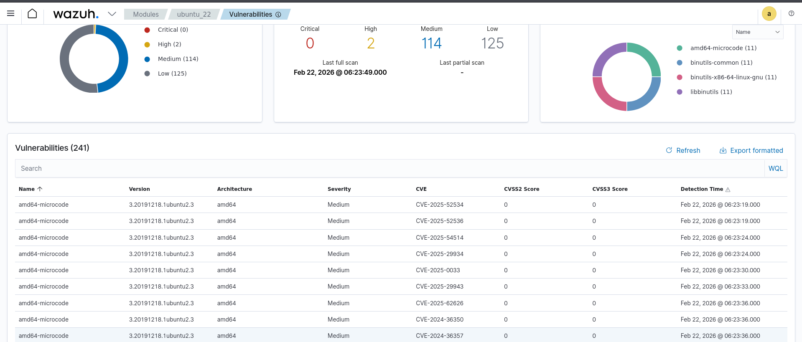Toggle the Critical (0) legend entry
This screenshot has height=342, width=802.
pyautogui.click(x=166, y=30)
